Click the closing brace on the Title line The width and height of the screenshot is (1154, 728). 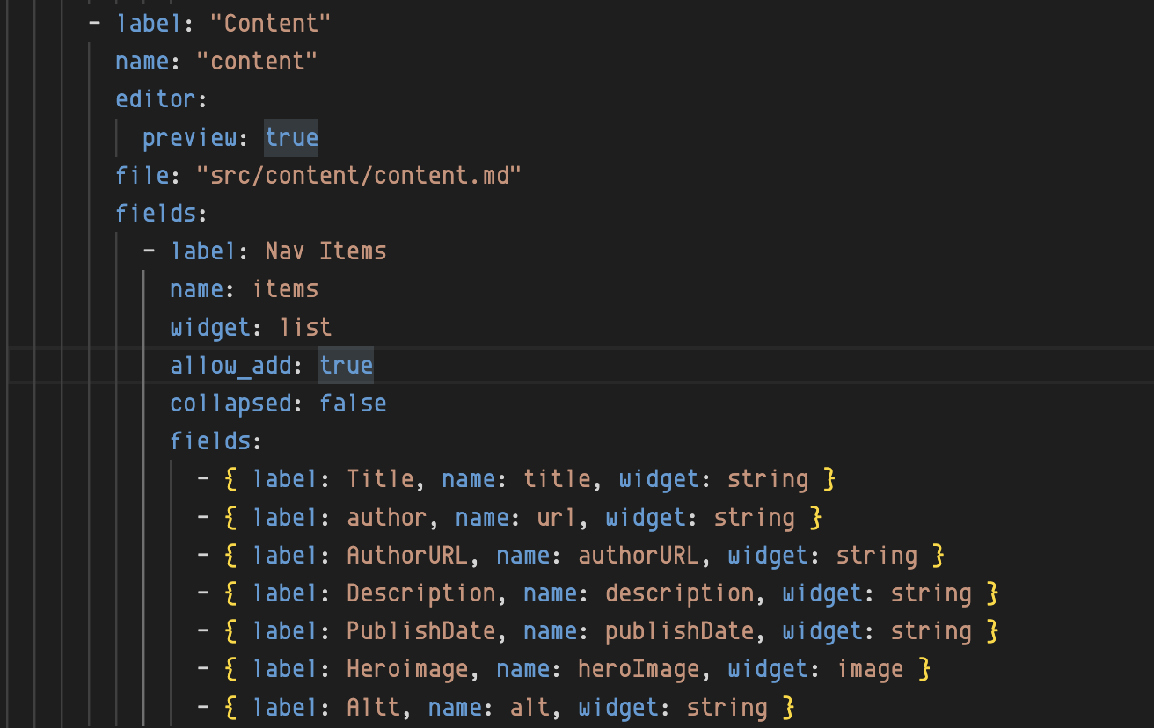(828, 479)
